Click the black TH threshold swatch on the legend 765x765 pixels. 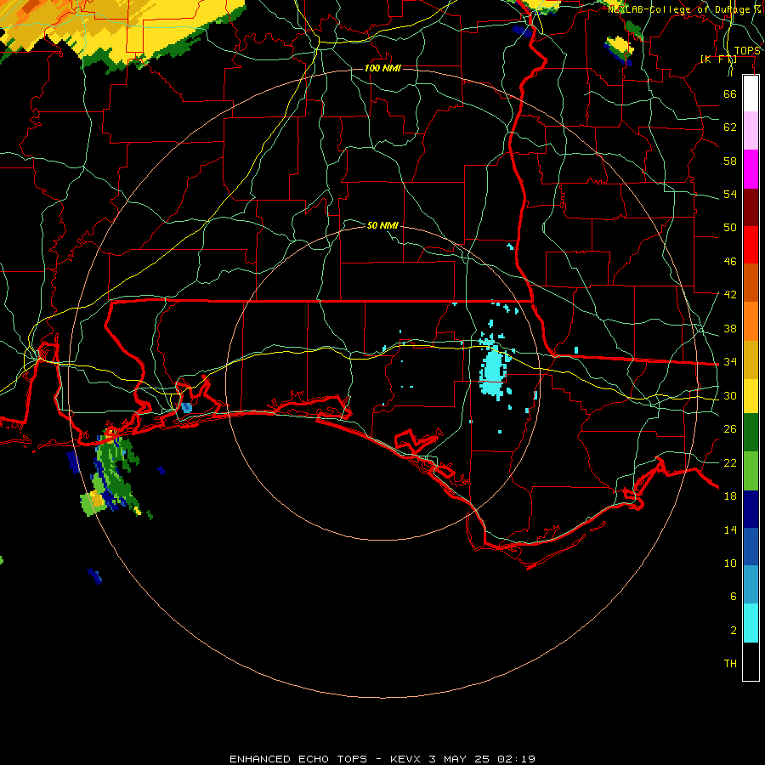pyautogui.click(x=751, y=661)
